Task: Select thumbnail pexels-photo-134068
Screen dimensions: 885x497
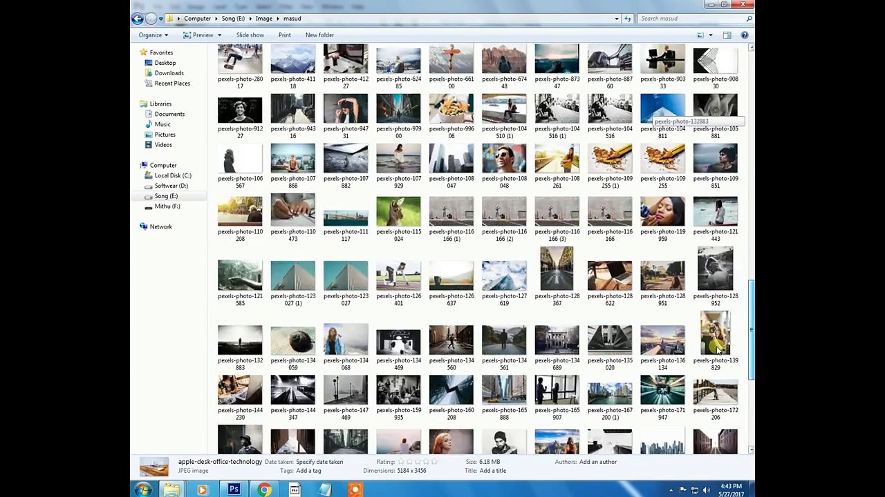Action: coord(346,340)
